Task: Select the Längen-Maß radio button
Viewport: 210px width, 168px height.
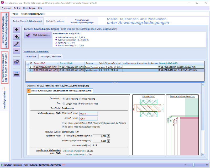Action: pyautogui.click(x=64, y=104)
